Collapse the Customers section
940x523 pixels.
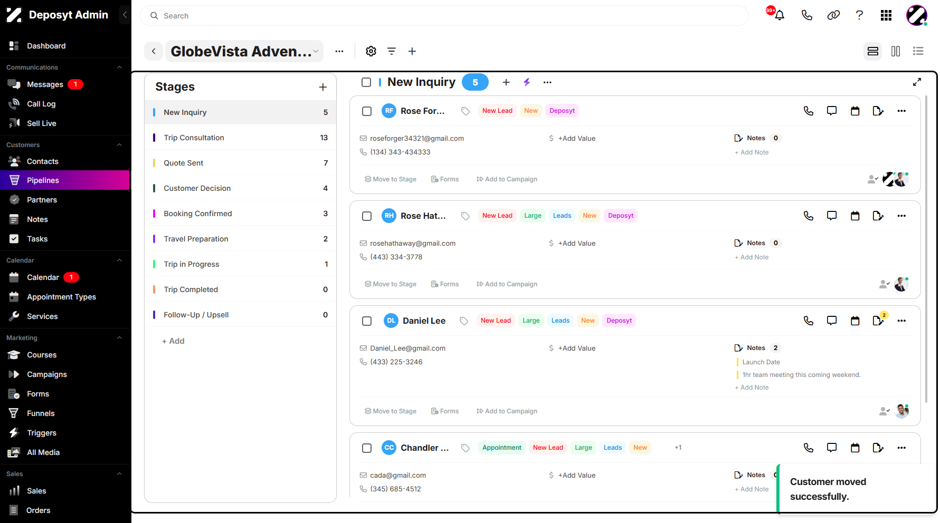click(119, 145)
